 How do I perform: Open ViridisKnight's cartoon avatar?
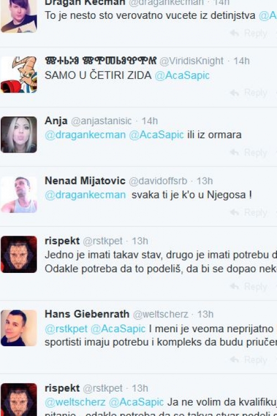(x=19, y=75)
